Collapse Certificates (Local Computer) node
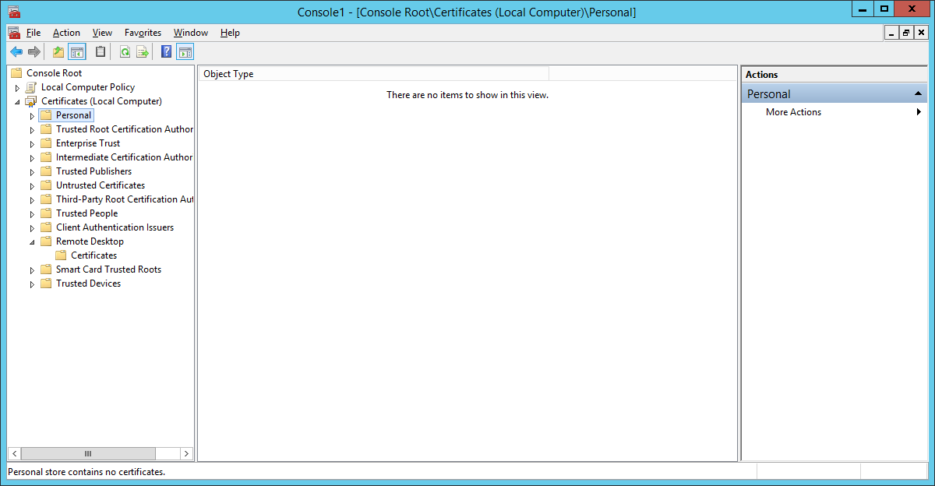Screen dimensions: 935x486 (18, 102)
